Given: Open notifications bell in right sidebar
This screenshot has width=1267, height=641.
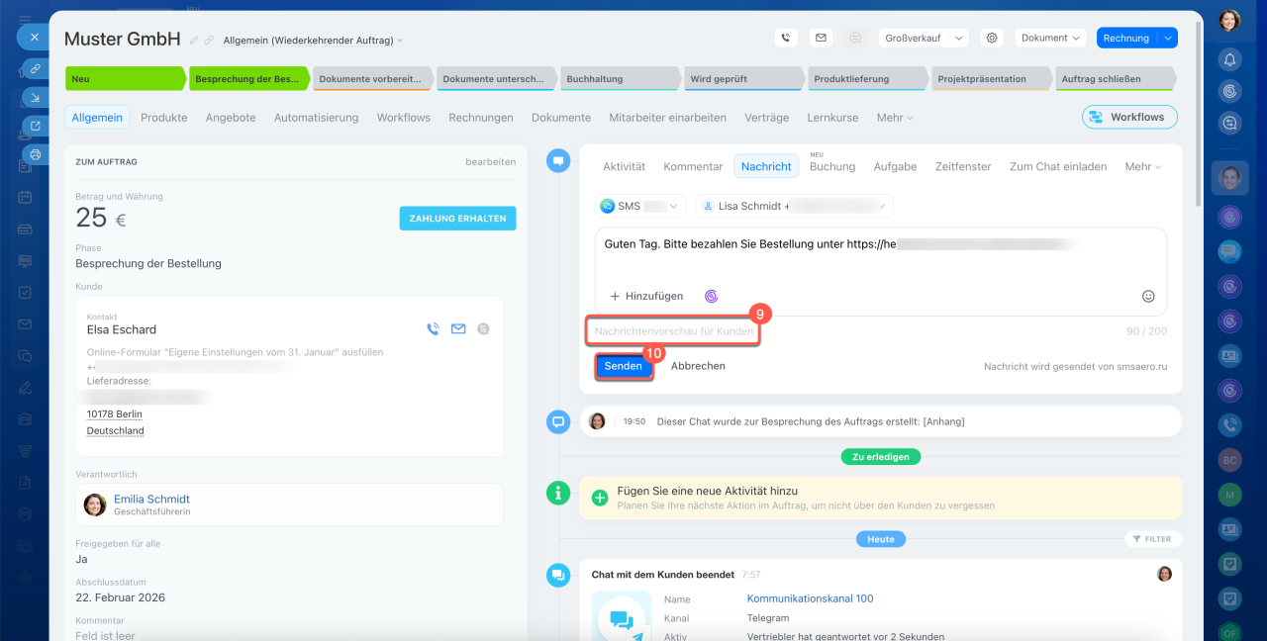Looking at the screenshot, I should click(x=1229, y=59).
